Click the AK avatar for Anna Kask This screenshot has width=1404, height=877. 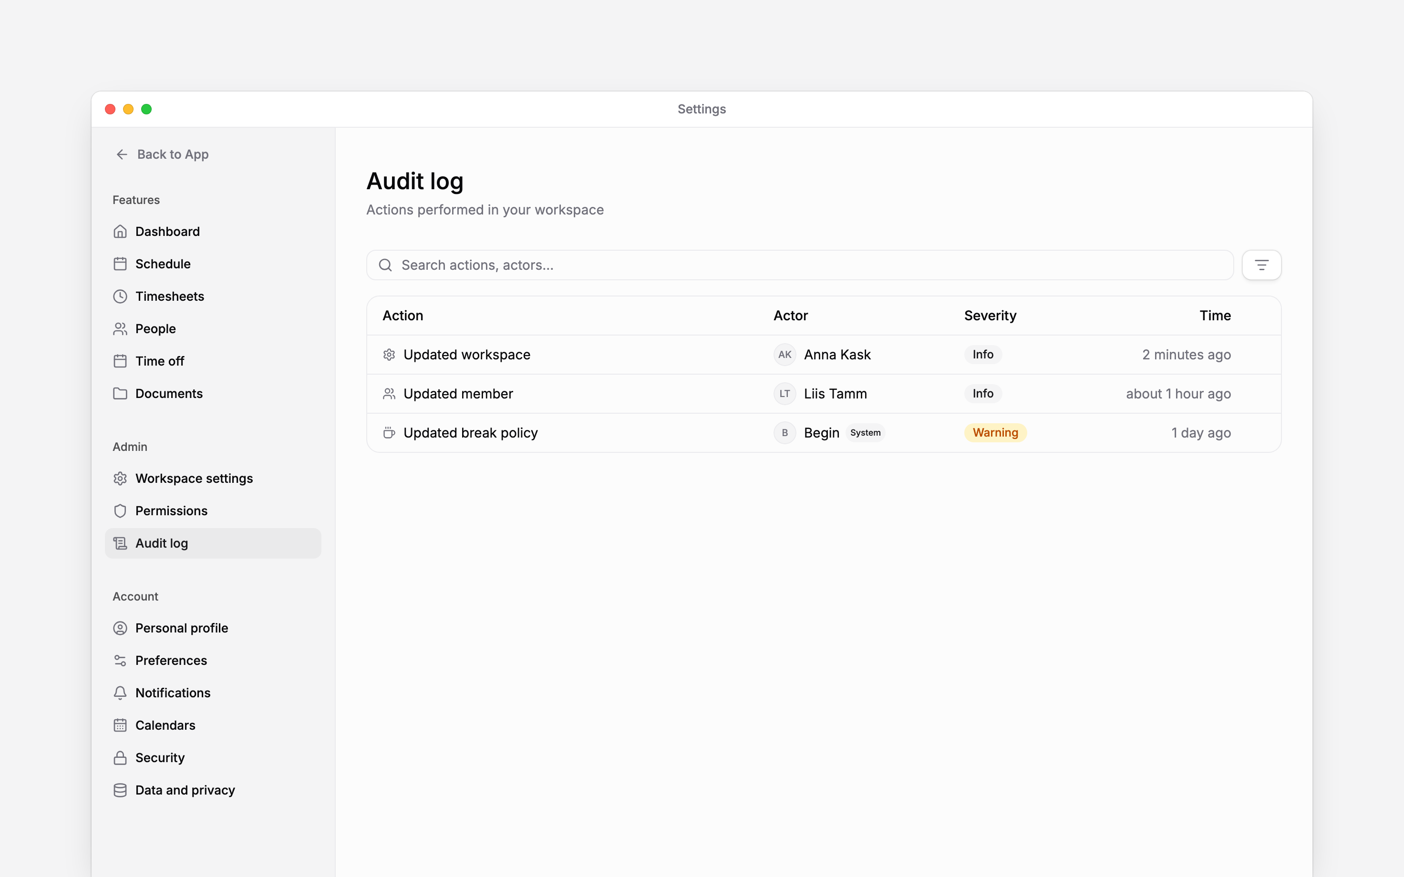click(785, 355)
